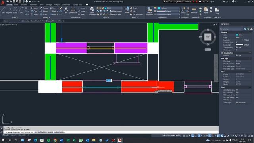
Task: Activate the Rotate command
Action: 44,8
